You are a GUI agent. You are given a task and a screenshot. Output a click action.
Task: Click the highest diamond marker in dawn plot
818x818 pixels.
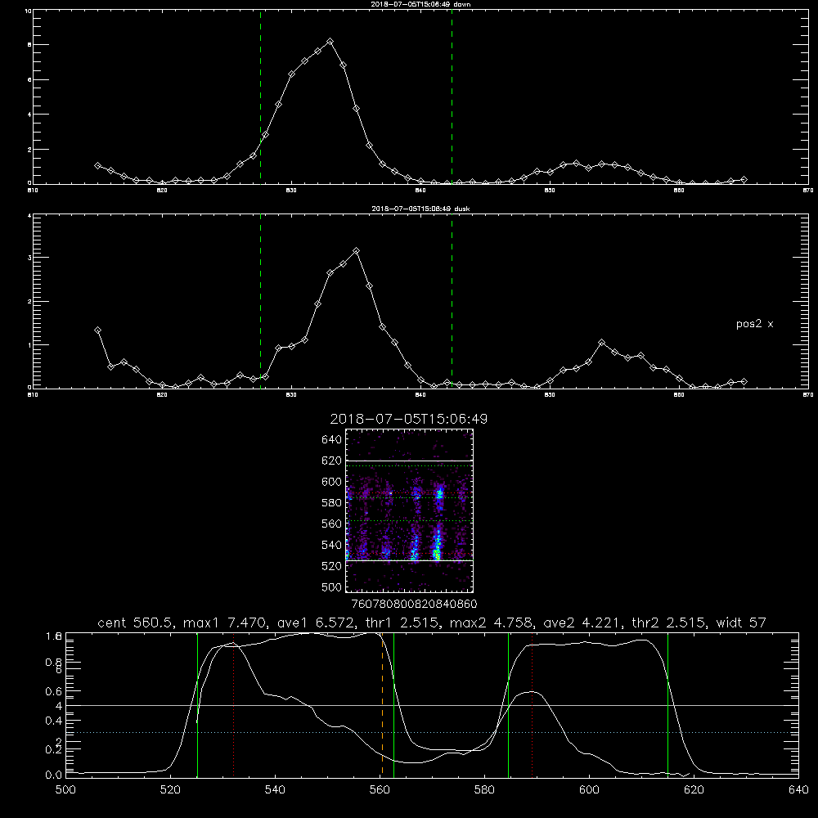pyautogui.click(x=330, y=41)
